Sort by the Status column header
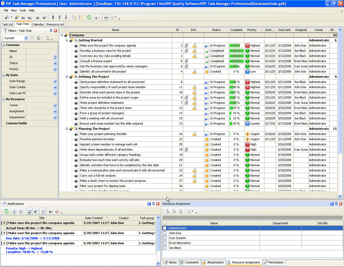This screenshot has height=267, width=344. coord(216,30)
